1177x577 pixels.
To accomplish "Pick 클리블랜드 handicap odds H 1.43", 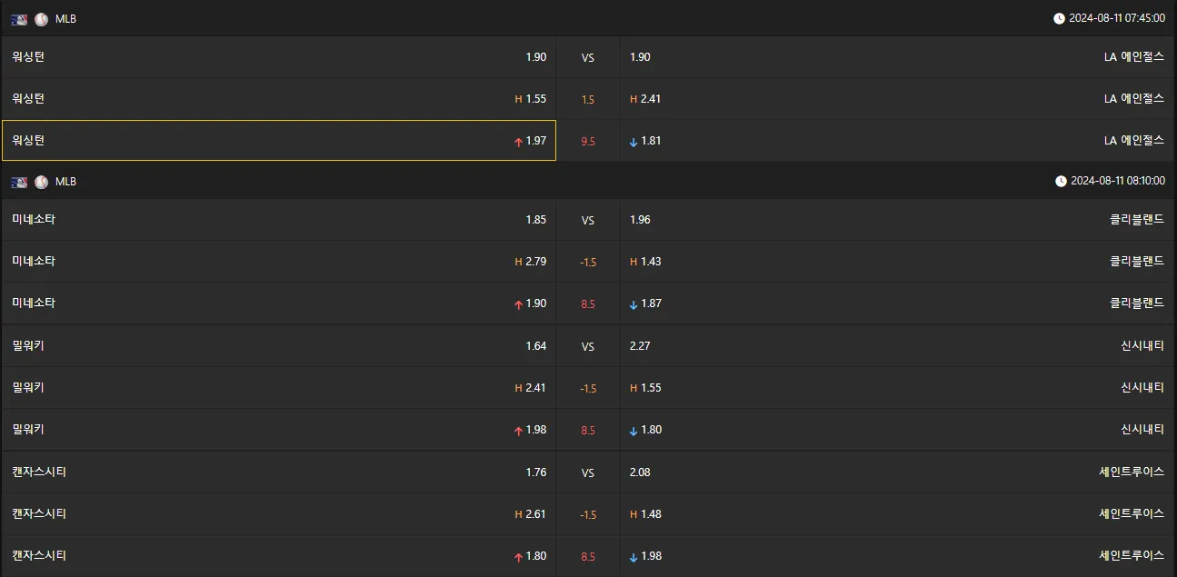I will [897, 262].
